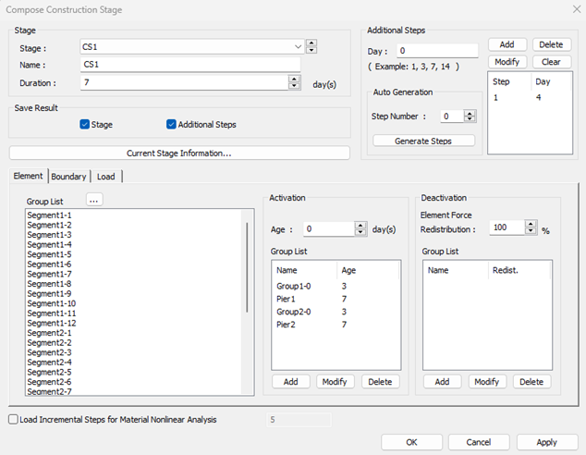Click Modify under Activation list
This screenshot has width=586, height=455.
(x=335, y=382)
